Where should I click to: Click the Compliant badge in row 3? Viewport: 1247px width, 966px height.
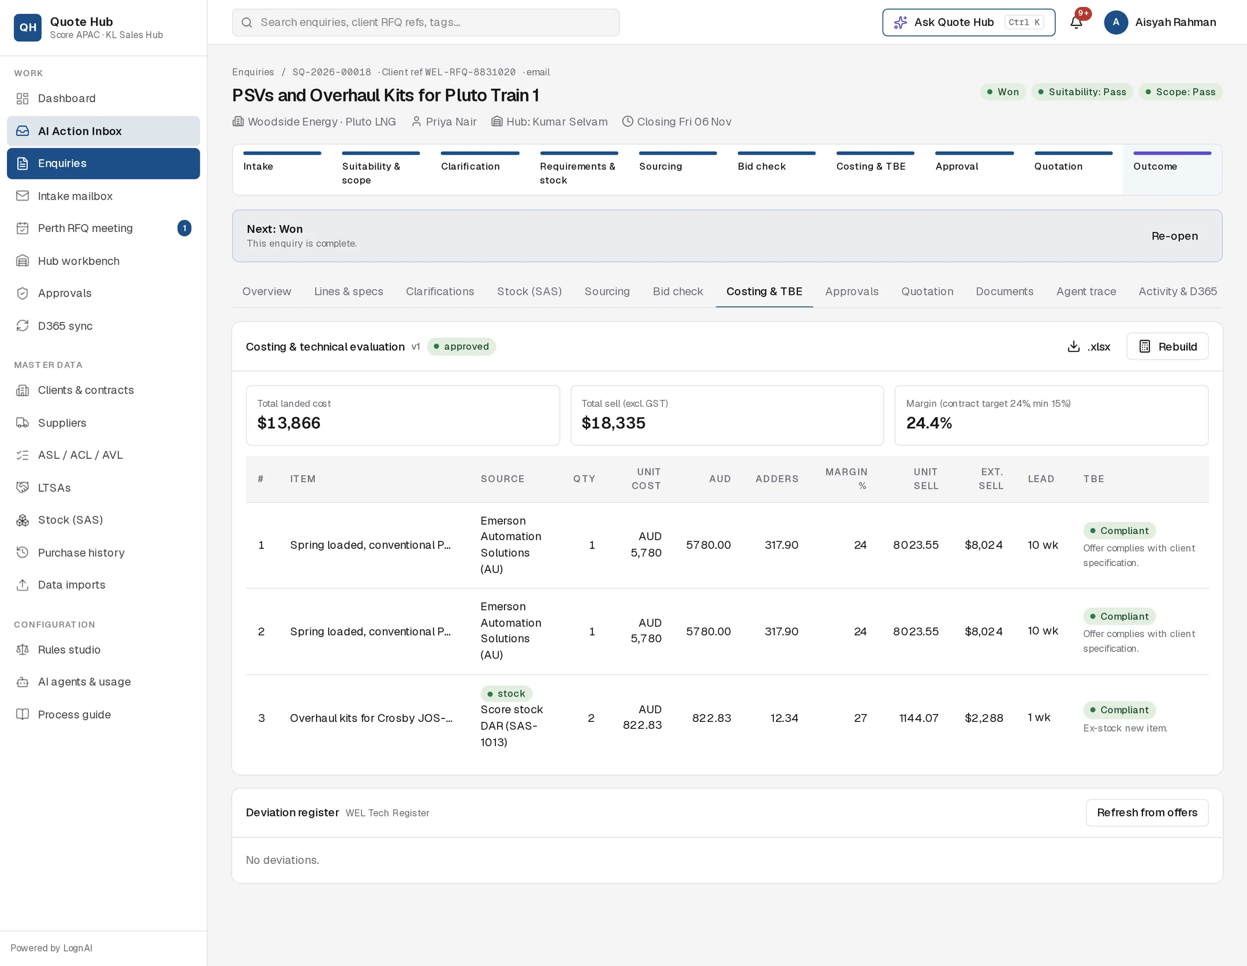coord(1119,710)
